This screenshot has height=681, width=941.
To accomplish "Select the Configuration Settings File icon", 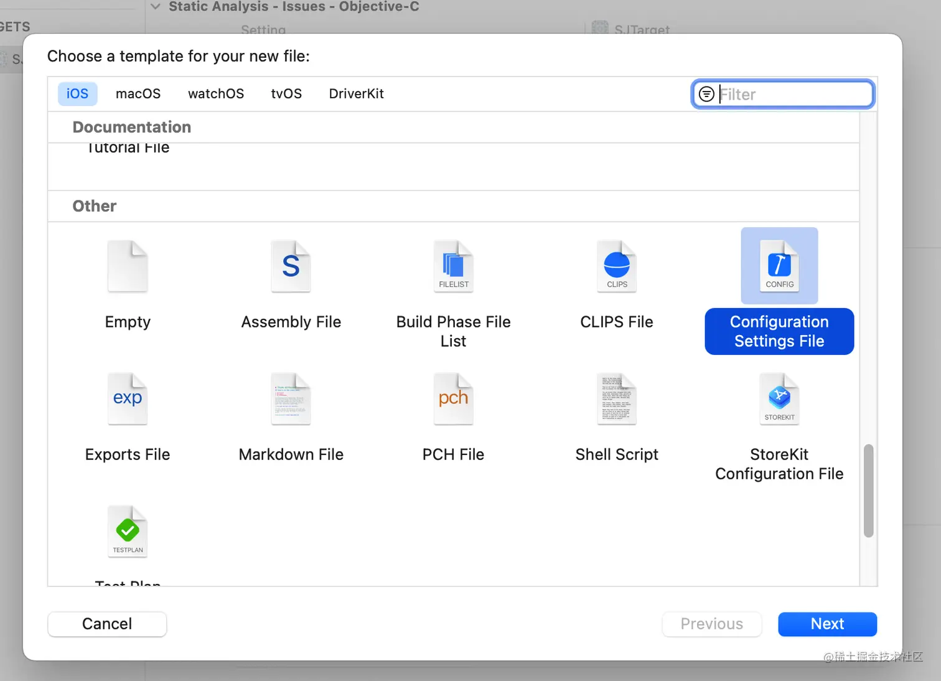I will tap(779, 266).
